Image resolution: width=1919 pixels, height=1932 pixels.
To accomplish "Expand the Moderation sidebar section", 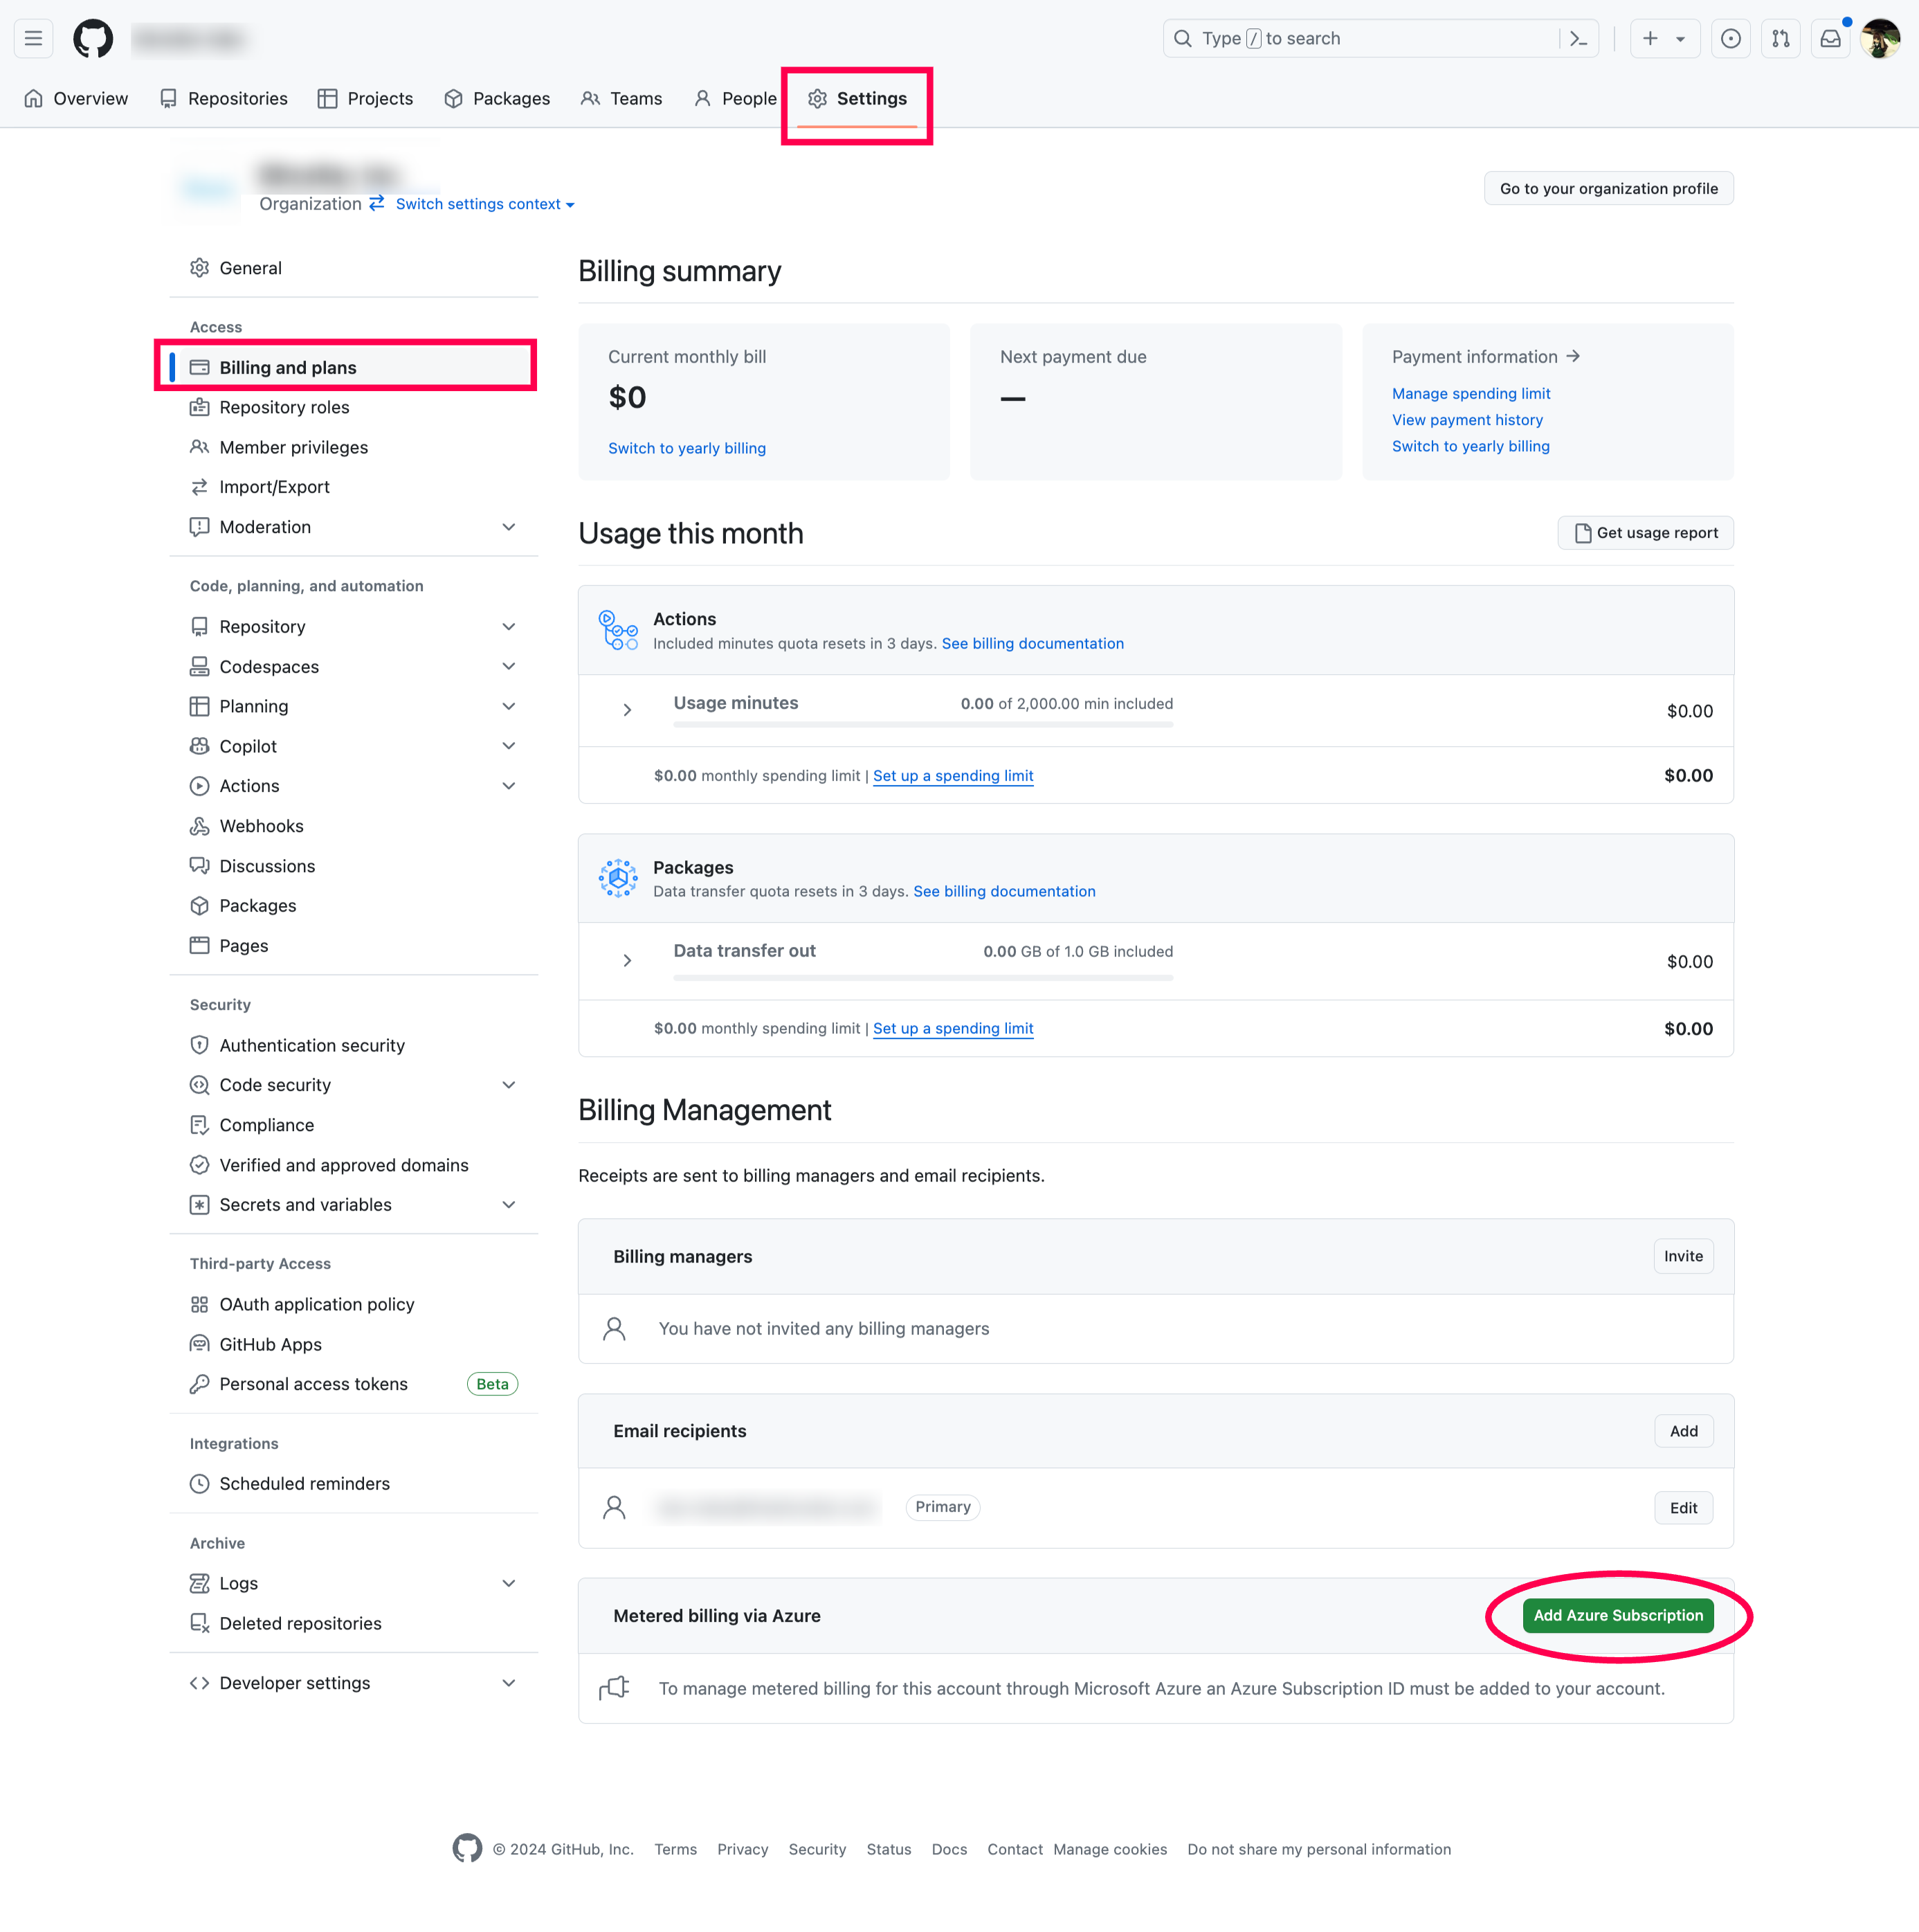I will coord(509,527).
